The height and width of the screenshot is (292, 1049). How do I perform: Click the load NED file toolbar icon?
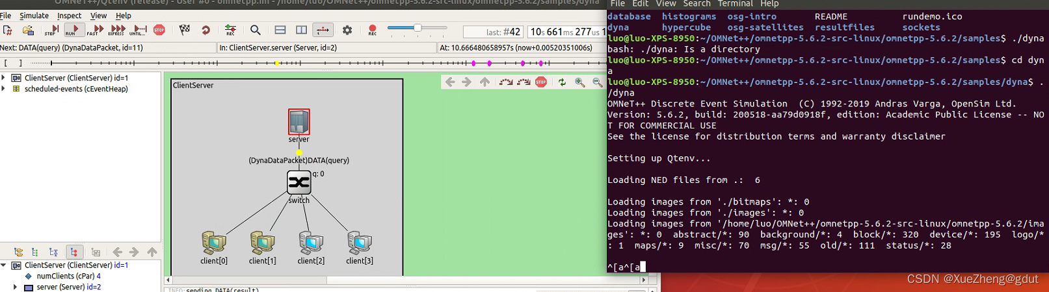point(28,30)
